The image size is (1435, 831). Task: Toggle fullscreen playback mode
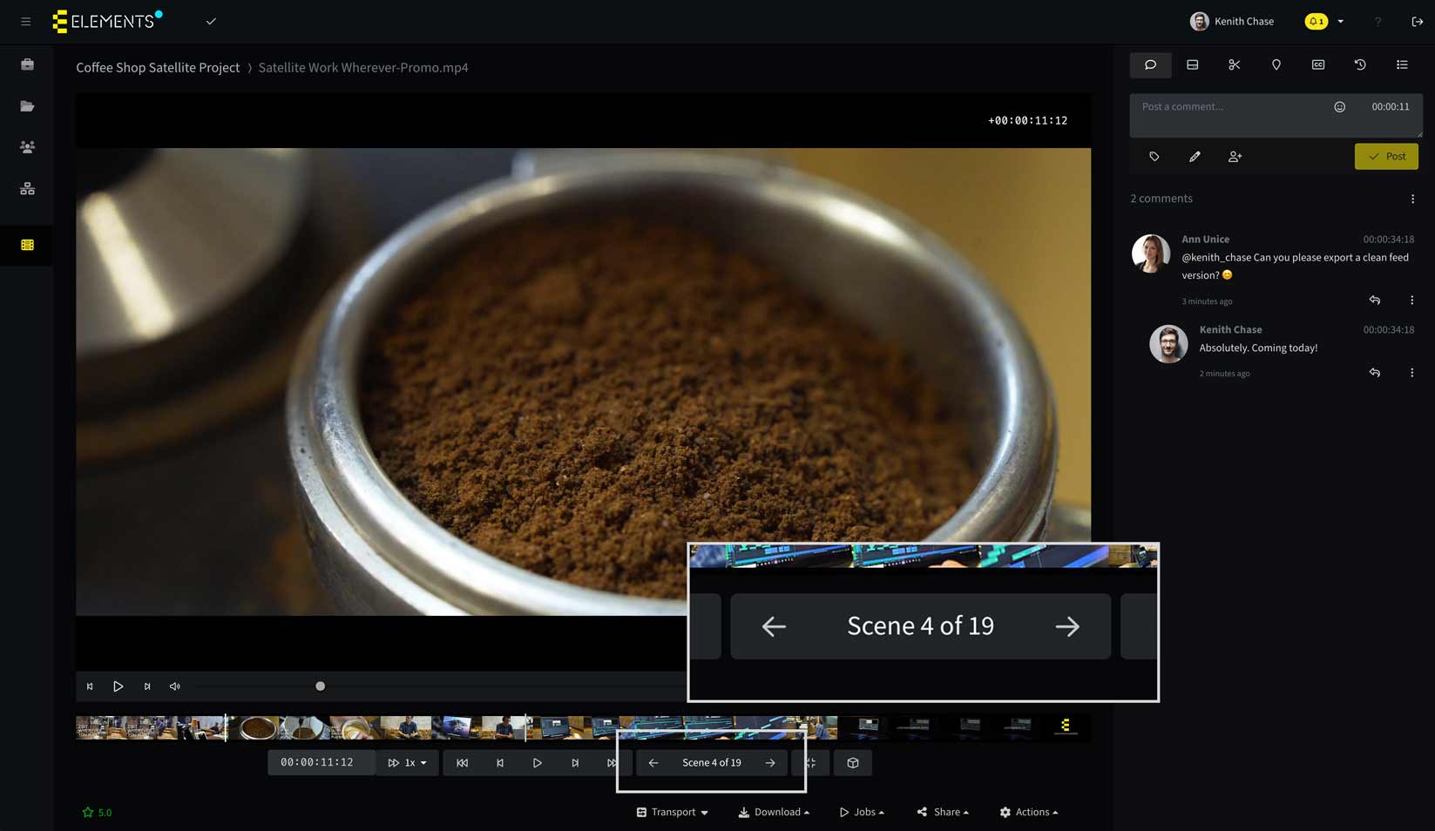click(x=811, y=762)
